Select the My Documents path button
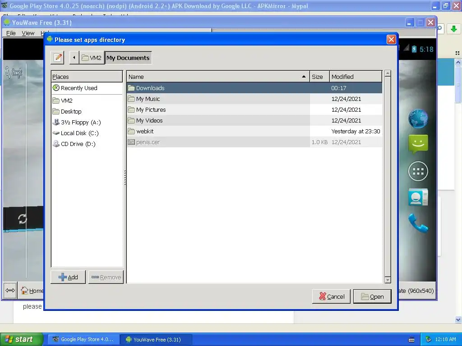This screenshot has width=462, height=346. tap(128, 58)
